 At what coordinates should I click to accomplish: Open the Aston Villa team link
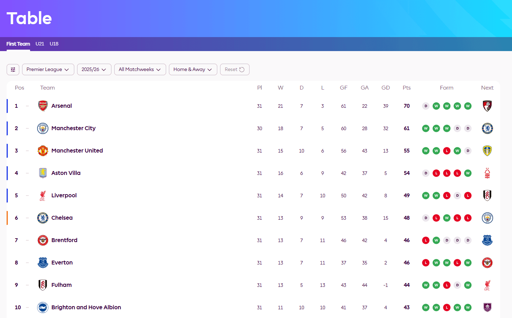[x=66, y=173]
